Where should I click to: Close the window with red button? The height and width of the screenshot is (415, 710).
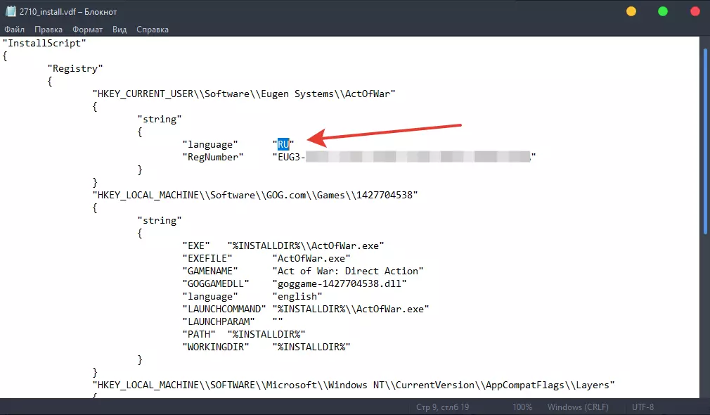[695, 11]
